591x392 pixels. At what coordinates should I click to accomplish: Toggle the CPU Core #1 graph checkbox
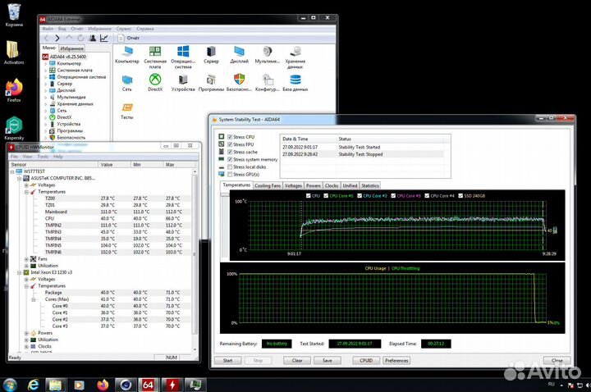[326, 196]
